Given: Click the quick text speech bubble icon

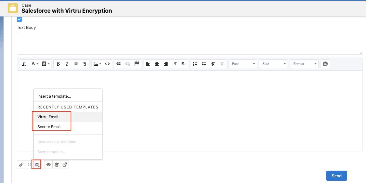Looking at the screenshot, I should pos(325,64).
